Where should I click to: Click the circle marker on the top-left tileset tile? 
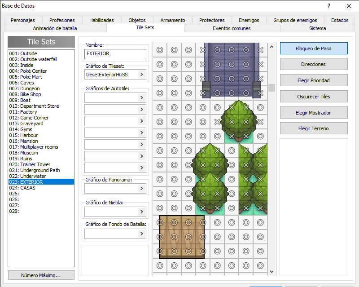tap(160, 50)
